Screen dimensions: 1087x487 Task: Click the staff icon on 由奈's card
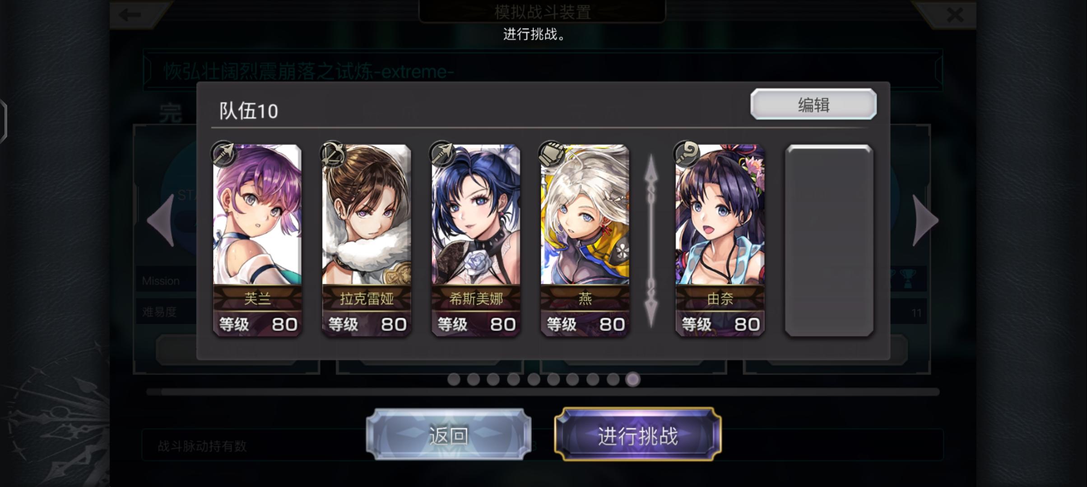point(686,153)
